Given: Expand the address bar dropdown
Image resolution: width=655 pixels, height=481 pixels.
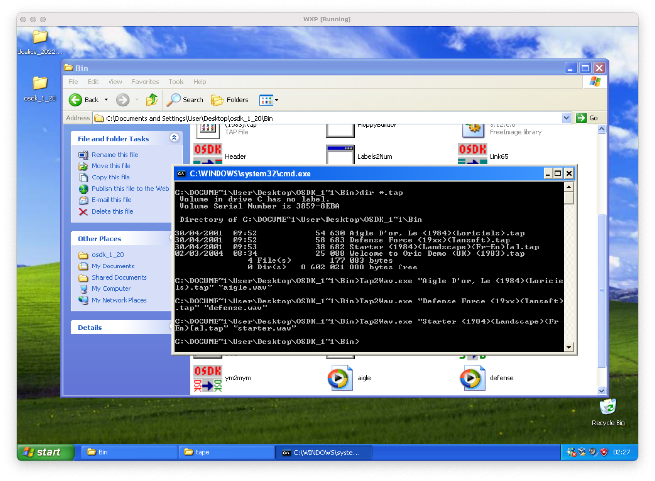Looking at the screenshot, I should point(566,118).
